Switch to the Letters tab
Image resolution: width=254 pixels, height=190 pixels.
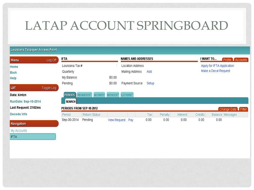coord(127,95)
